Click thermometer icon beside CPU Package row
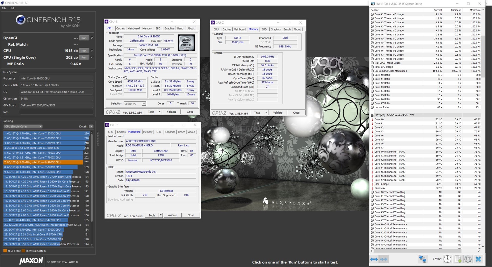This screenshot has height=267, width=492. point(372,184)
